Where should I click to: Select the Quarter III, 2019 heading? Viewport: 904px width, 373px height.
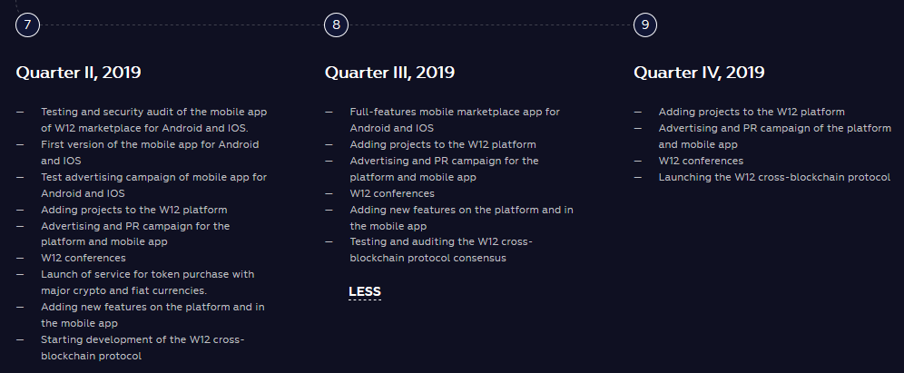(389, 73)
